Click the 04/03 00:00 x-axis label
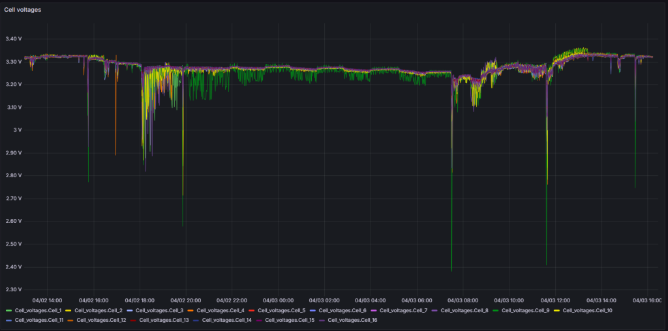This screenshot has width=668, height=331. [x=278, y=300]
